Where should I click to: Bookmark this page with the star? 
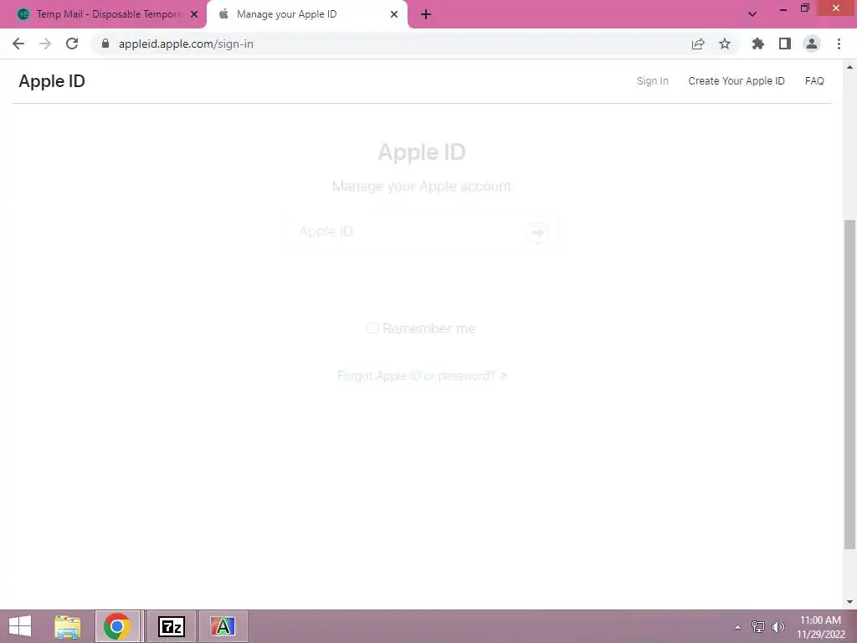tap(725, 44)
